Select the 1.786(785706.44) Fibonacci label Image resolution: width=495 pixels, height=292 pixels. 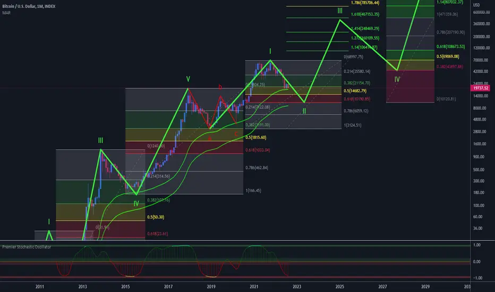[x=365, y=3]
